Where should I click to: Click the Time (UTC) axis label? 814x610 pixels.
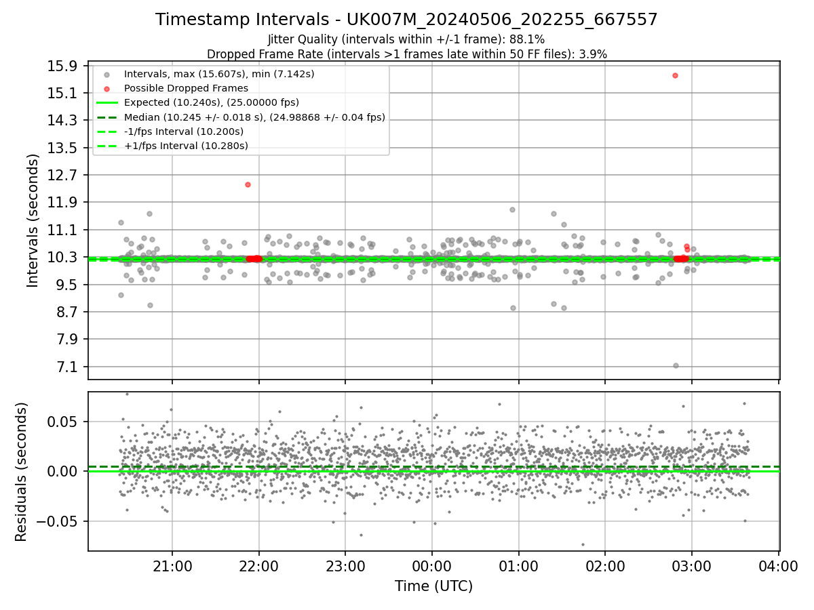[x=433, y=586]
